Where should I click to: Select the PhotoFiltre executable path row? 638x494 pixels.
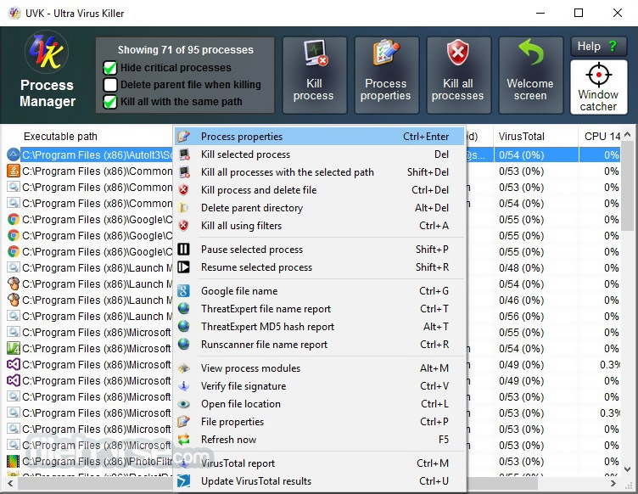(x=98, y=462)
